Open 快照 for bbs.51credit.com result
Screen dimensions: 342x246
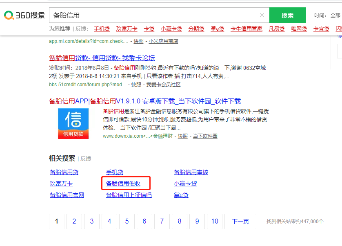pyautogui.click(x=136, y=85)
